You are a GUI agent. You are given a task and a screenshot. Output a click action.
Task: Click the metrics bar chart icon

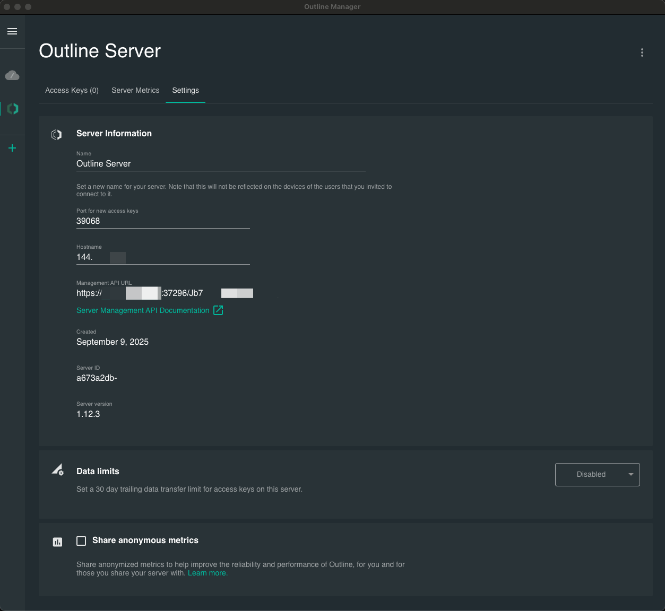57,542
